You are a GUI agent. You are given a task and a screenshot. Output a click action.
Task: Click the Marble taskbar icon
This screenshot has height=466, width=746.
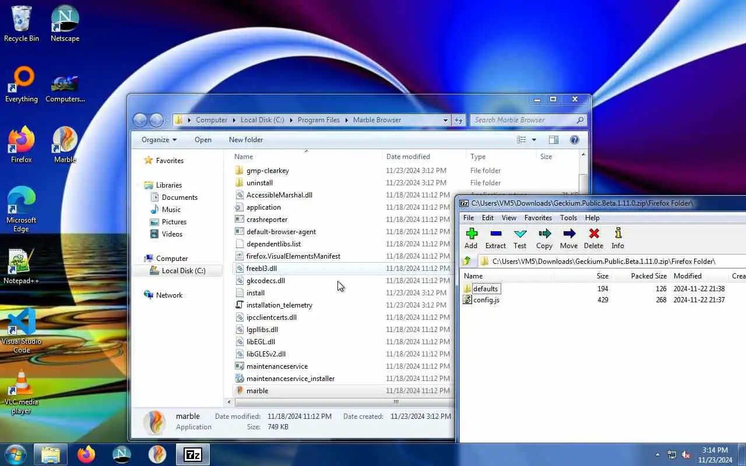tap(157, 454)
